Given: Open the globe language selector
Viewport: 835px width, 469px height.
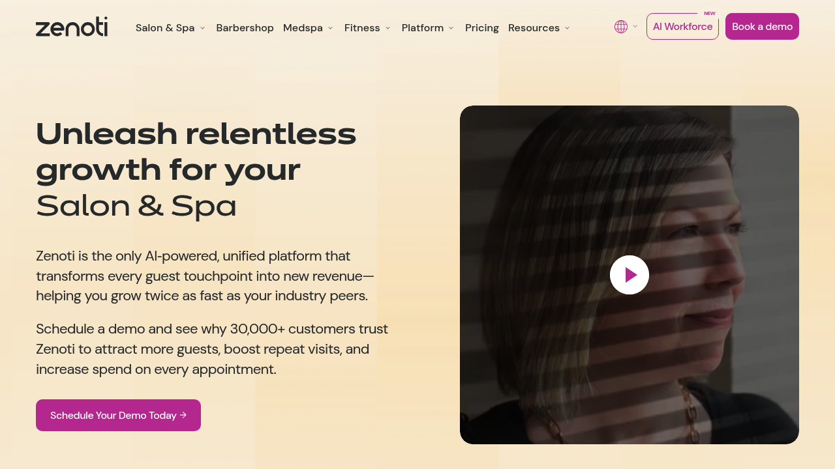Looking at the screenshot, I should (x=620, y=26).
